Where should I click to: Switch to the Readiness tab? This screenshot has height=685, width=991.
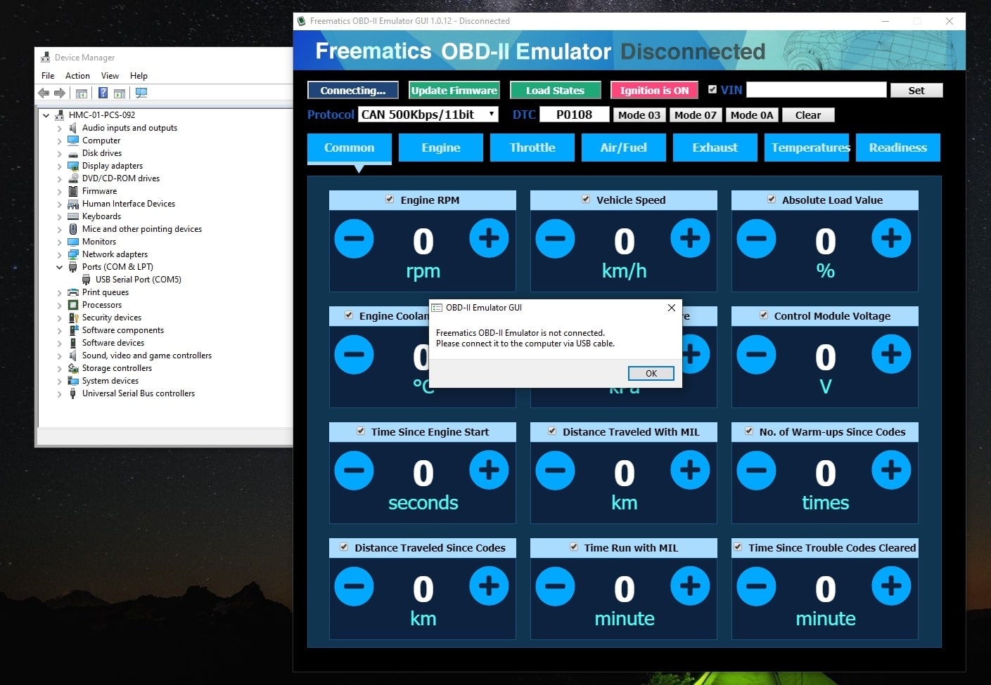click(x=898, y=148)
